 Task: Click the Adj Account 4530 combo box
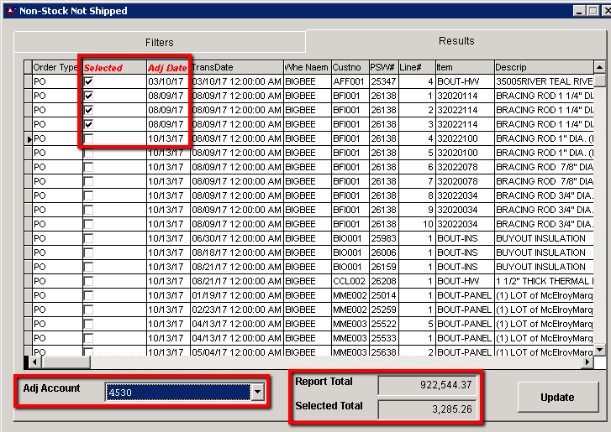(177, 392)
